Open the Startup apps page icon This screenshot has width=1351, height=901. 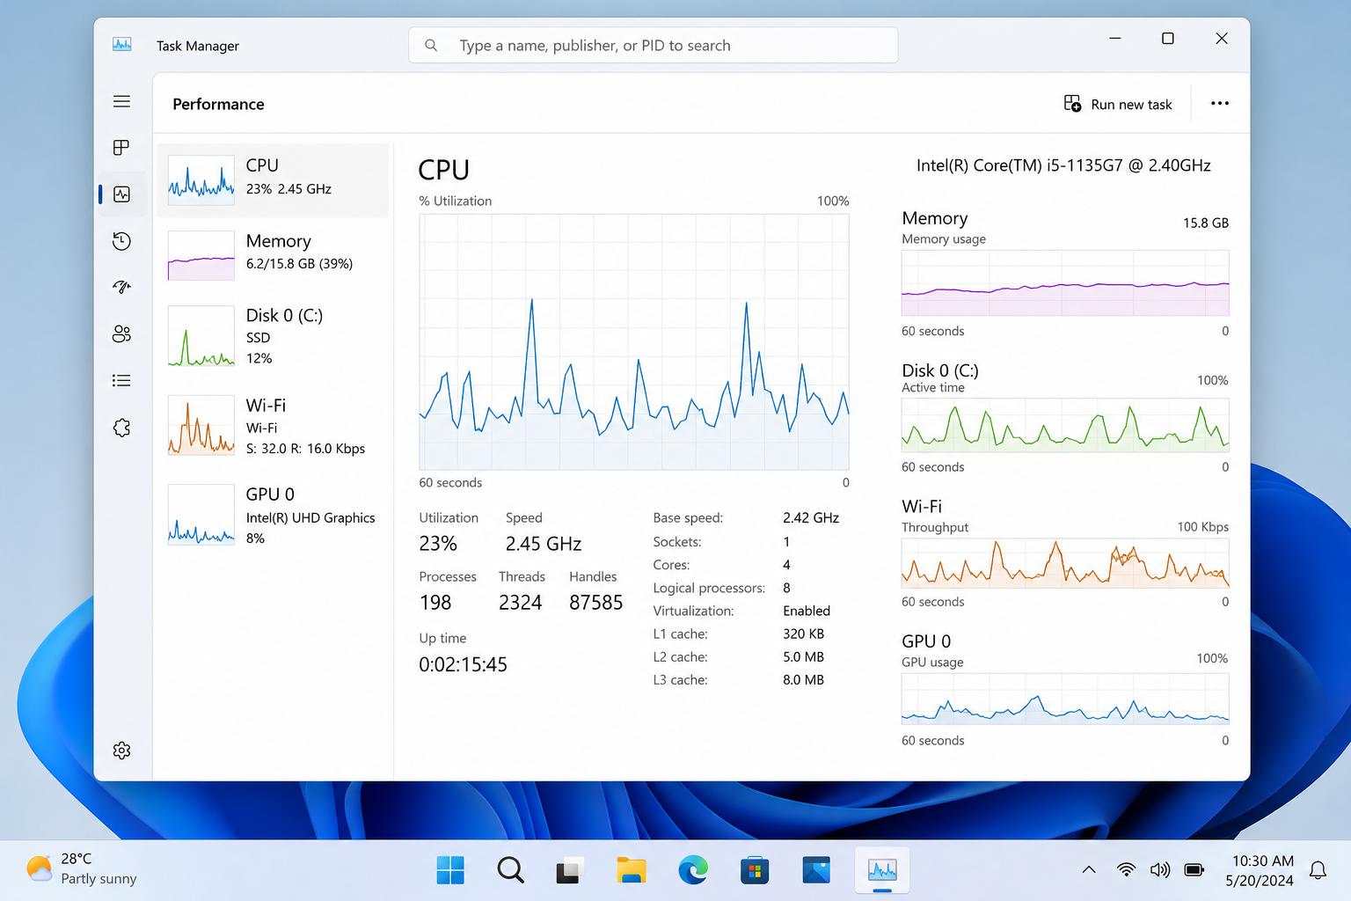tap(121, 287)
